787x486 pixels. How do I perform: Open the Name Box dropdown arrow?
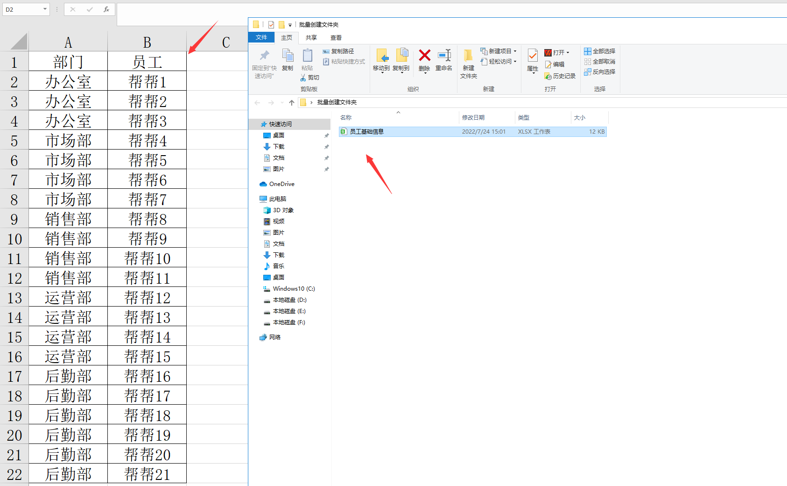(45, 9)
